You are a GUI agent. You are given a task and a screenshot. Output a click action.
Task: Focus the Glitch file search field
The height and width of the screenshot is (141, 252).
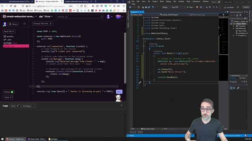click(80, 16)
